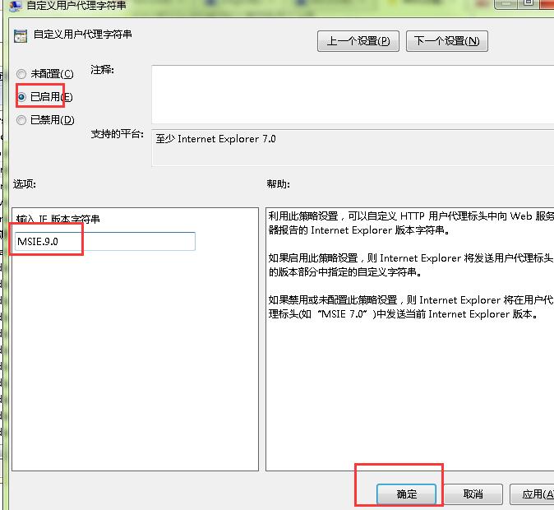Click the 至少 Internet Explorer 7.0 platform text
Image resolution: width=554 pixels, height=510 pixels.
pyautogui.click(x=215, y=139)
